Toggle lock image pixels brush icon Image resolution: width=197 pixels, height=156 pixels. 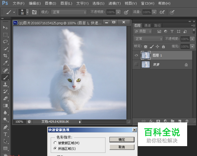[152, 47]
